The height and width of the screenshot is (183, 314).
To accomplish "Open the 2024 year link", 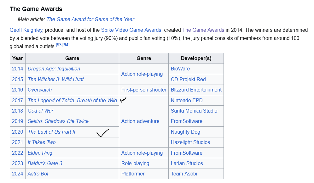I will coord(17,174).
